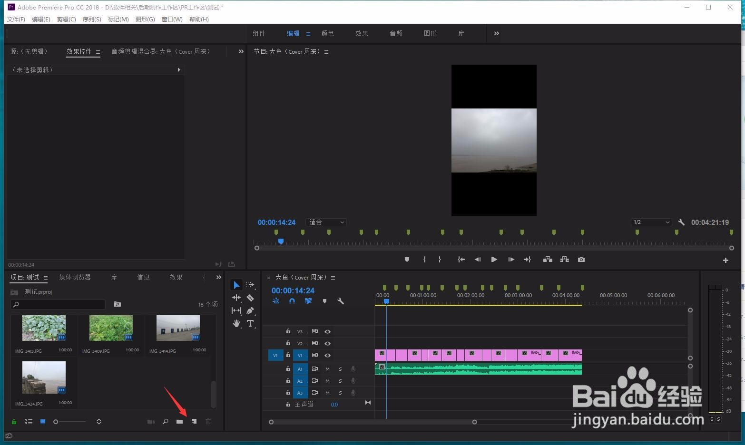Open the 媒体浏览器 tab
745x445 pixels.
[x=75, y=277]
